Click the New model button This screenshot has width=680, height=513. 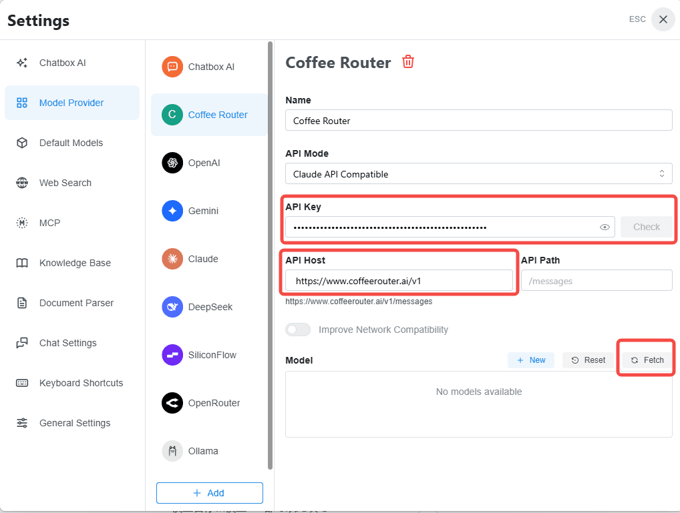[x=531, y=360]
